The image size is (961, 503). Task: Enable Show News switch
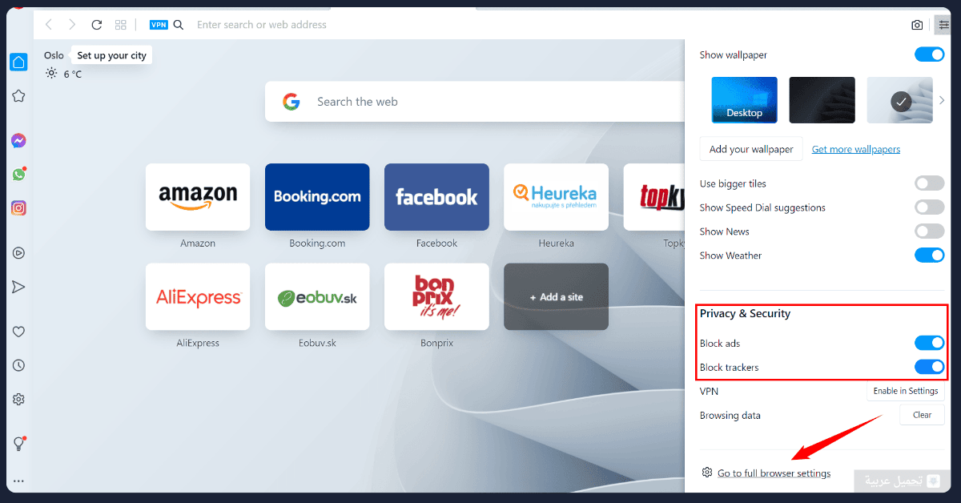click(930, 231)
